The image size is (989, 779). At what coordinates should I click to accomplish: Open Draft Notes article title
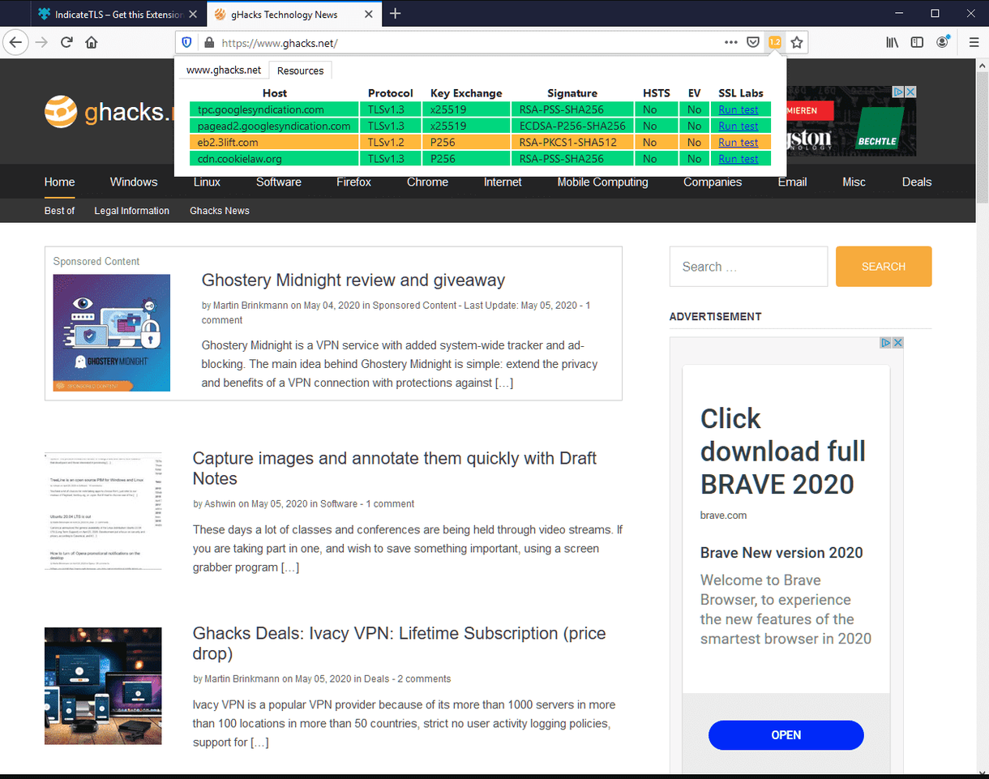395,468
